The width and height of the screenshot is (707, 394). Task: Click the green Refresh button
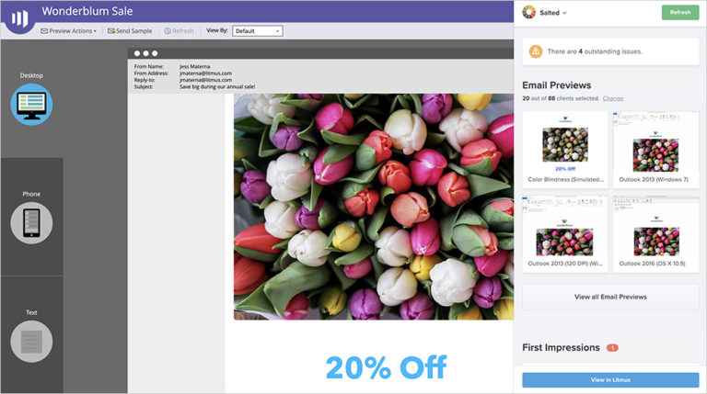(x=680, y=12)
